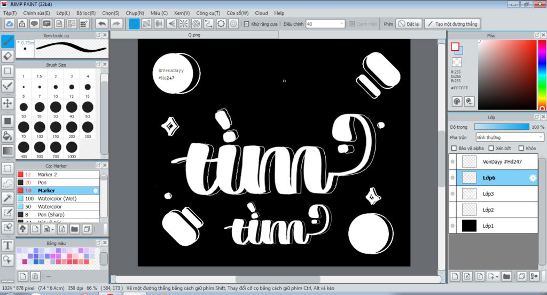Open the Điều chỉnh value dropdown
The image size is (547, 295).
[325, 24]
